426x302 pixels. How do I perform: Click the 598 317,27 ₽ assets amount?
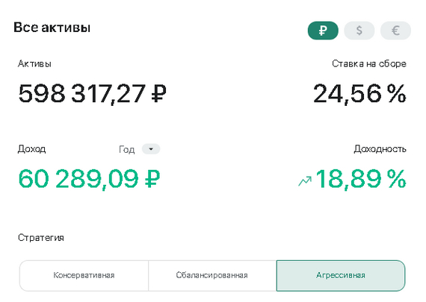[x=92, y=93]
